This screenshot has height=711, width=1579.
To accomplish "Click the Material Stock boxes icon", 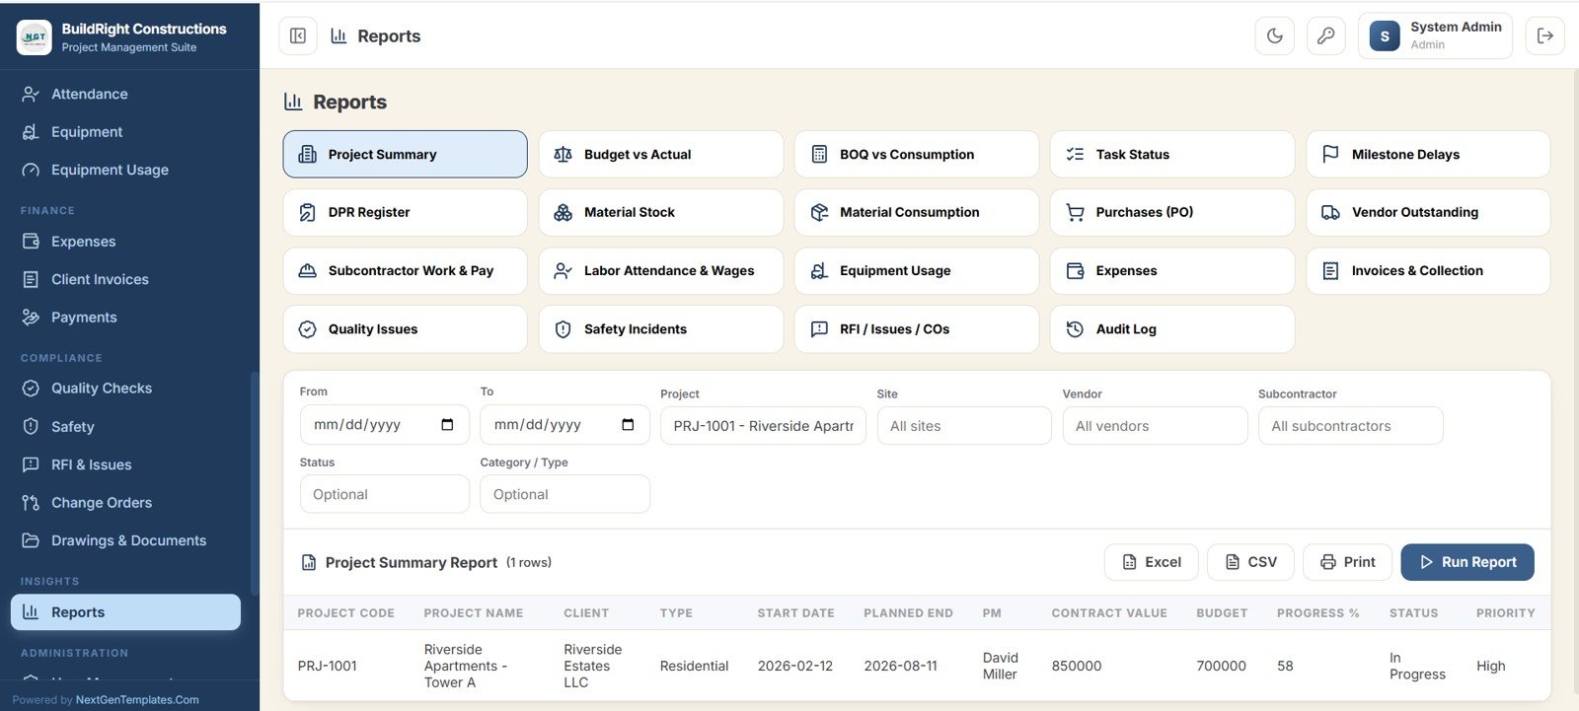I will (x=563, y=212).
